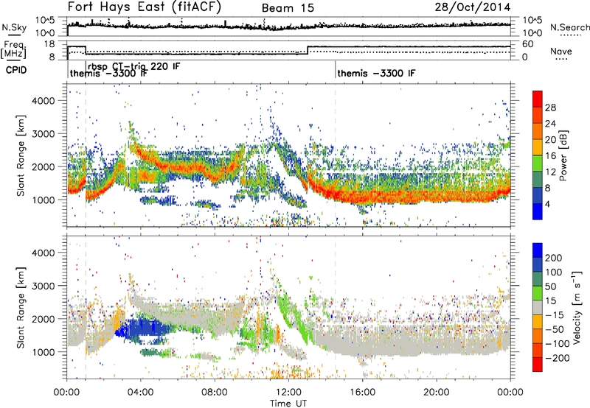Click the "-15" velocity colorbar label
Image resolution: width=590 pixels, height=408 pixels.
click(x=556, y=315)
